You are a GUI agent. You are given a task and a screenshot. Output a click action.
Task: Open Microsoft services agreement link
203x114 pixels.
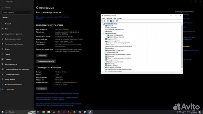57,99
